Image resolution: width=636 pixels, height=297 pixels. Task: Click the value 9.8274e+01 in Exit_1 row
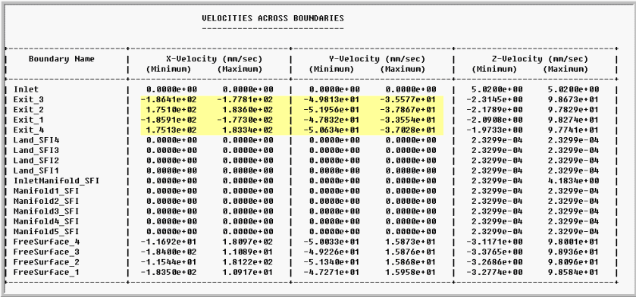pos(574,120)
